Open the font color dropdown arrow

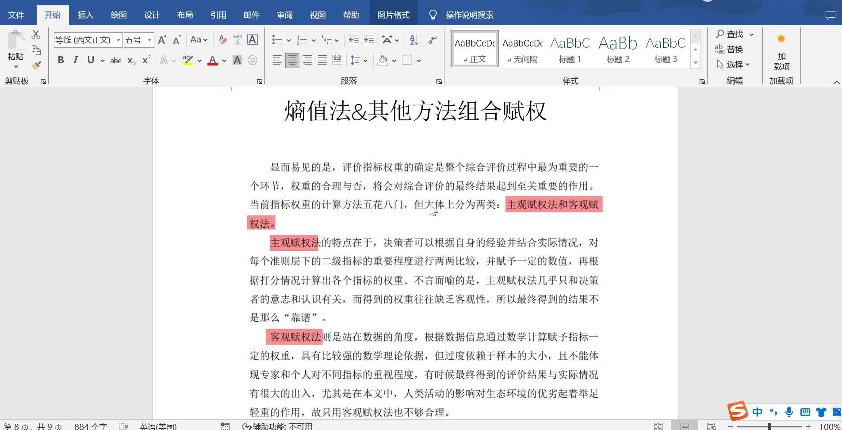[x=224, y=61]
